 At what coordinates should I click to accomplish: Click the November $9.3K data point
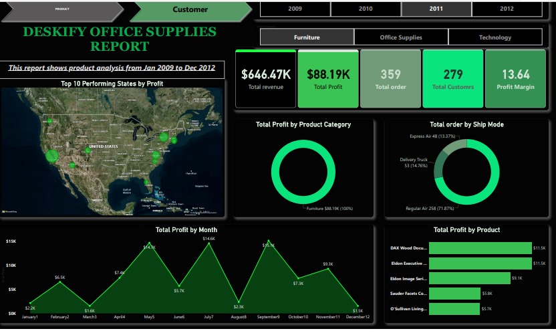328,269
